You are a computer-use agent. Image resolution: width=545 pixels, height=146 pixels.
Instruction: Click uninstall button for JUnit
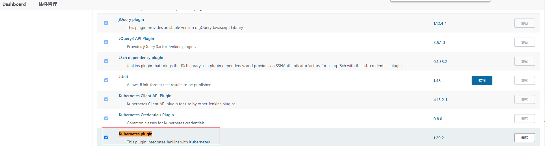pos(525,80)
